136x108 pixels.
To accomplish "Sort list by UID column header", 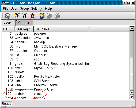I will point(8,29).
